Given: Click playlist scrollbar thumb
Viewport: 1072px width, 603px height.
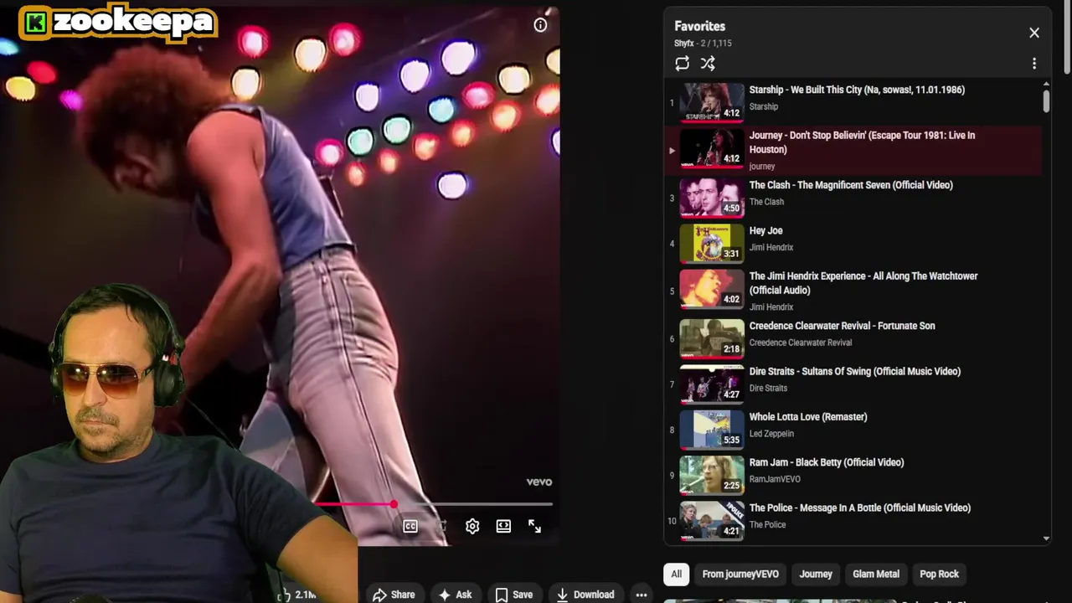Looking at the screenshot, I should click(x=1046, y=101).
